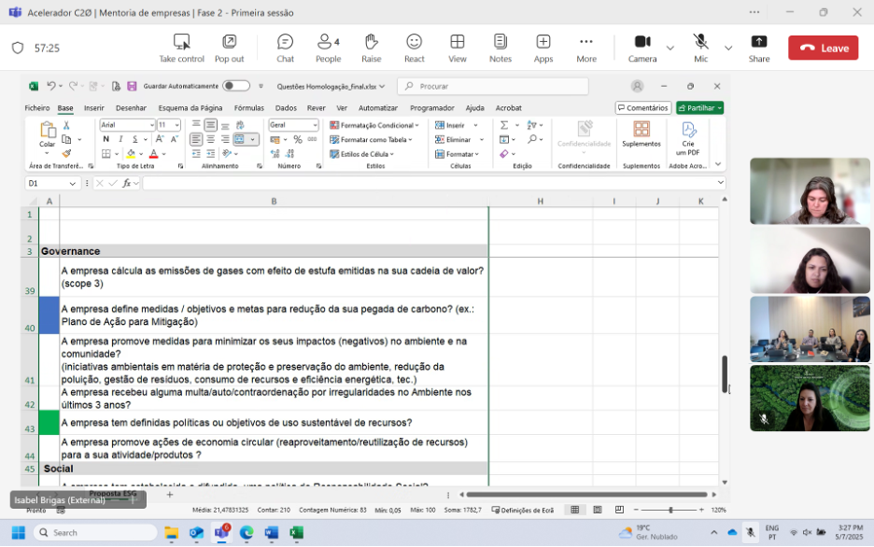Open the Teams Chat panel
This screenshot has width=874, height=547.
[x=285, y=48]
